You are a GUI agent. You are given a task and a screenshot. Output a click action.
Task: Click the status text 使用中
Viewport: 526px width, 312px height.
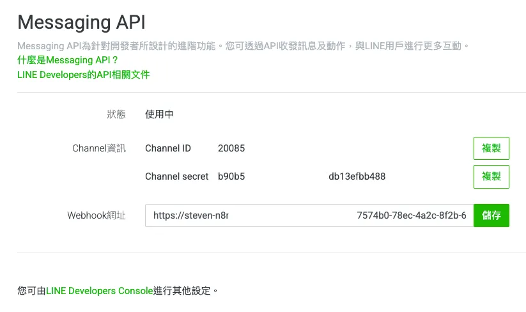(x=159, y=114)
